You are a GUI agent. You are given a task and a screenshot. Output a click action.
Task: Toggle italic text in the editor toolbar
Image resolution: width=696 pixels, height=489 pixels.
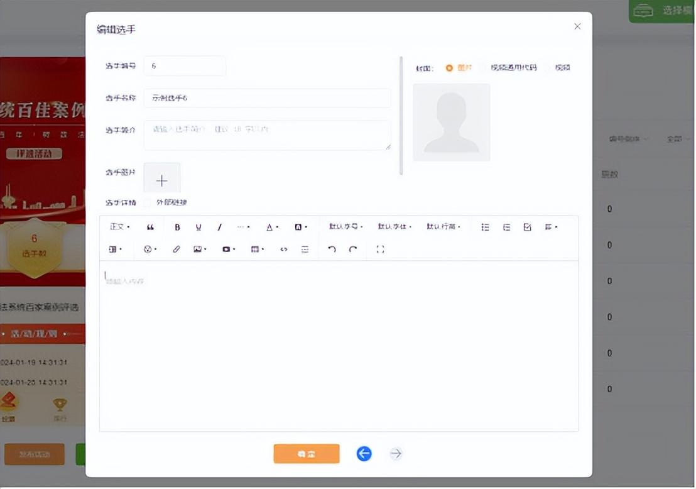(219, 228)
